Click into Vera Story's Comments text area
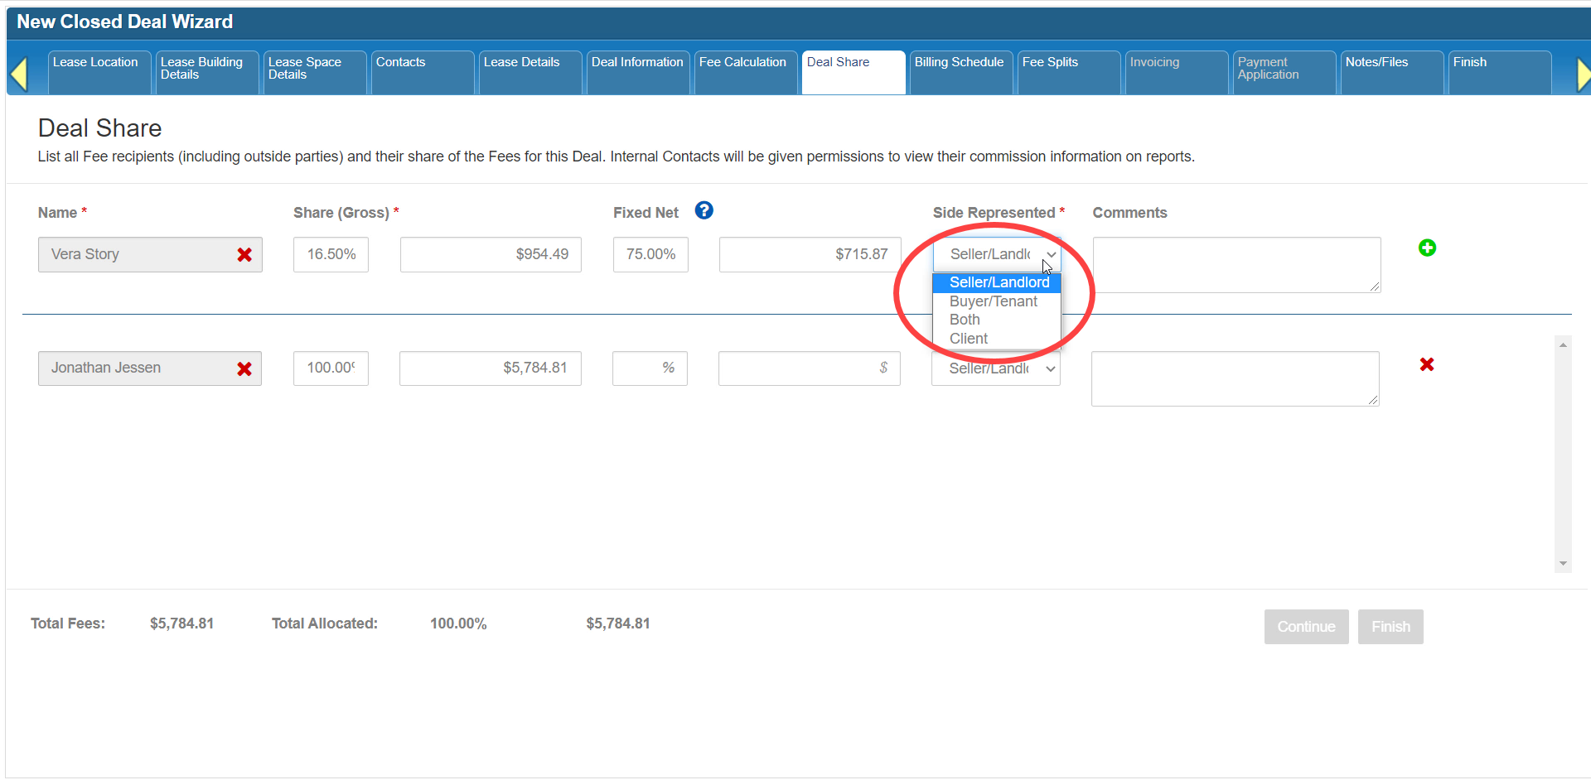The image size is (1591, 780). [x=1236, y=265]
